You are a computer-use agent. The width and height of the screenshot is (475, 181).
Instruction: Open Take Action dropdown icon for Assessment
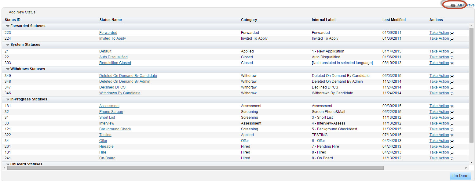pyautogui.click(x=452, y=107)
